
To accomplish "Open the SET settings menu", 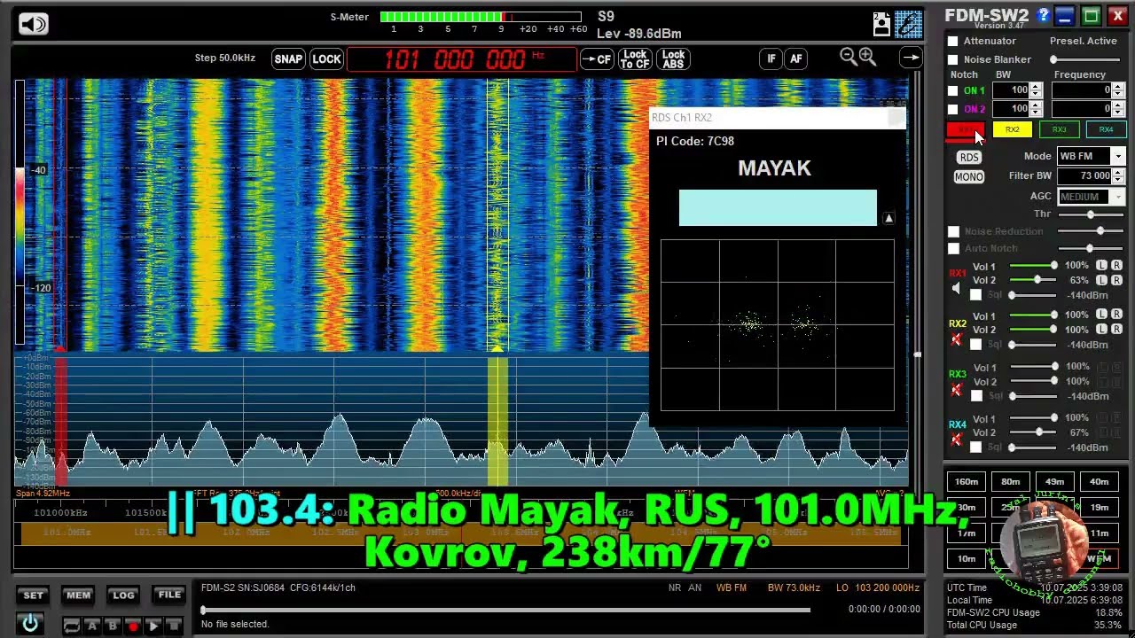I will [x=33, y=595].
